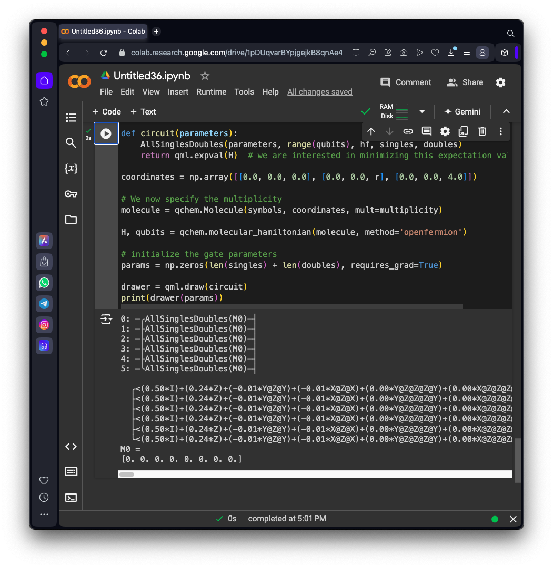Add a new Code cell

pos(106,111)
